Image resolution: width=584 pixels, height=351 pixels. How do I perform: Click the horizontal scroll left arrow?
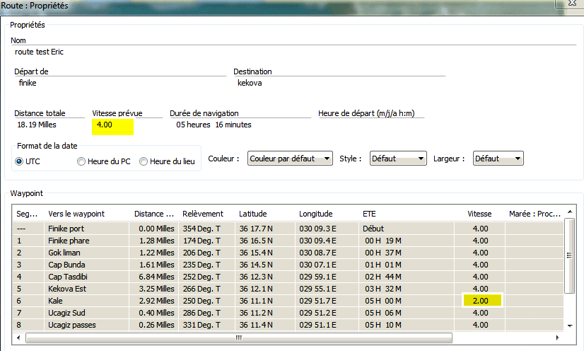18,338
